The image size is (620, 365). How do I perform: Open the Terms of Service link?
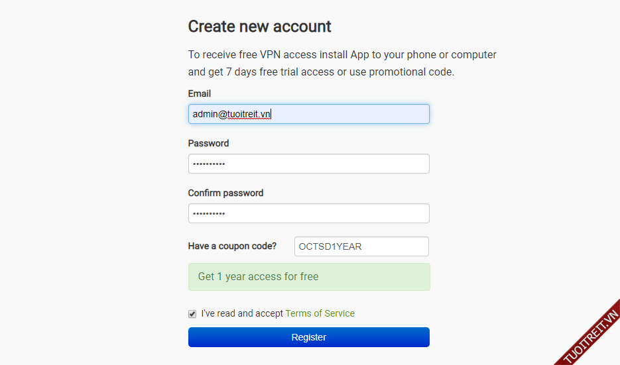point(320,313)
